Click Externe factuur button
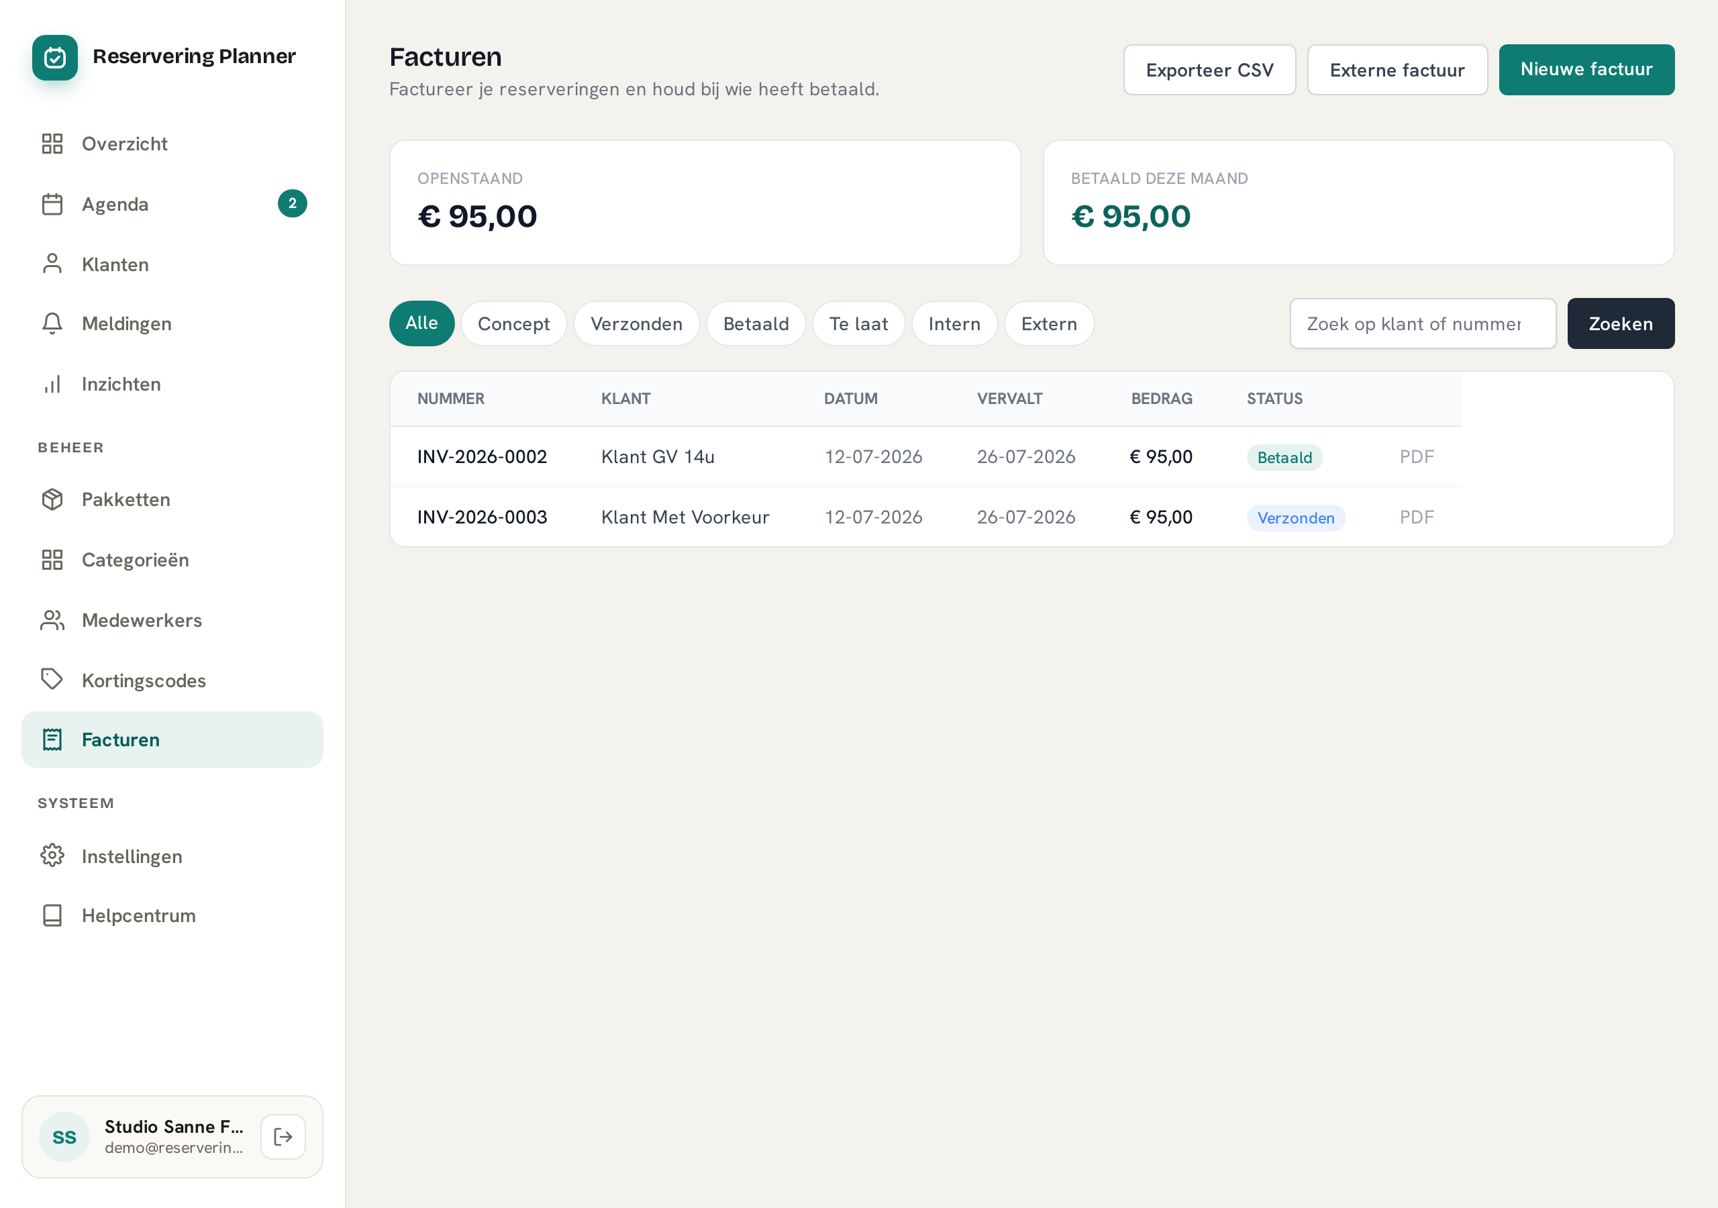Image resolution: width=1718 pixels, height=1208 pixels. pyautogui.click(x=1397, y=70)
